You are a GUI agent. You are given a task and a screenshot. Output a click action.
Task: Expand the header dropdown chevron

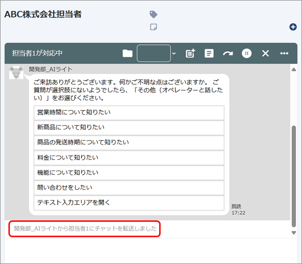[174, 53]
